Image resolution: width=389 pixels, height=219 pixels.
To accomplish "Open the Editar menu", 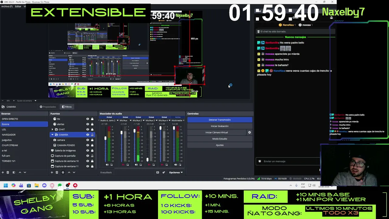I will [18, 6].
